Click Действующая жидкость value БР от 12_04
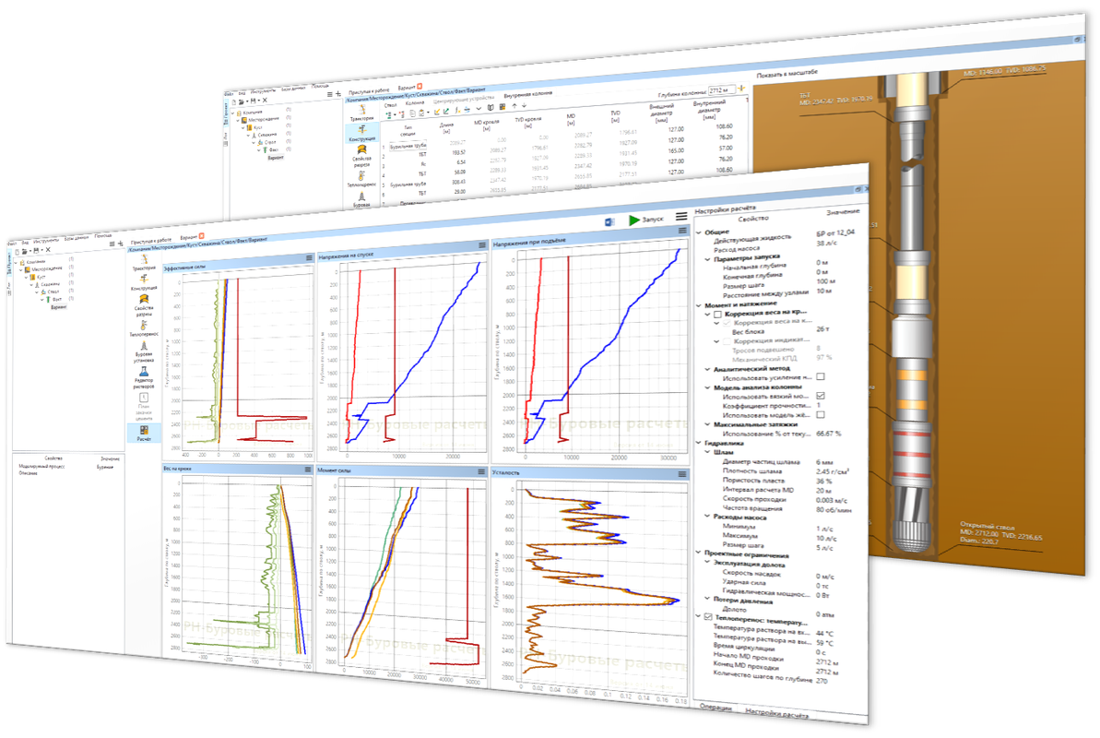The image size is (1100, 738). (x=835, y=232)
